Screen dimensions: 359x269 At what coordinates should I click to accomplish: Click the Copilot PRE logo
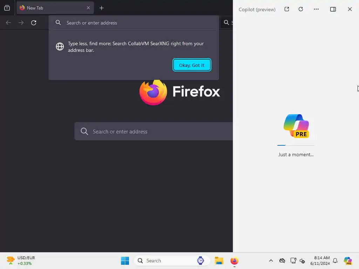click(296, 126)
